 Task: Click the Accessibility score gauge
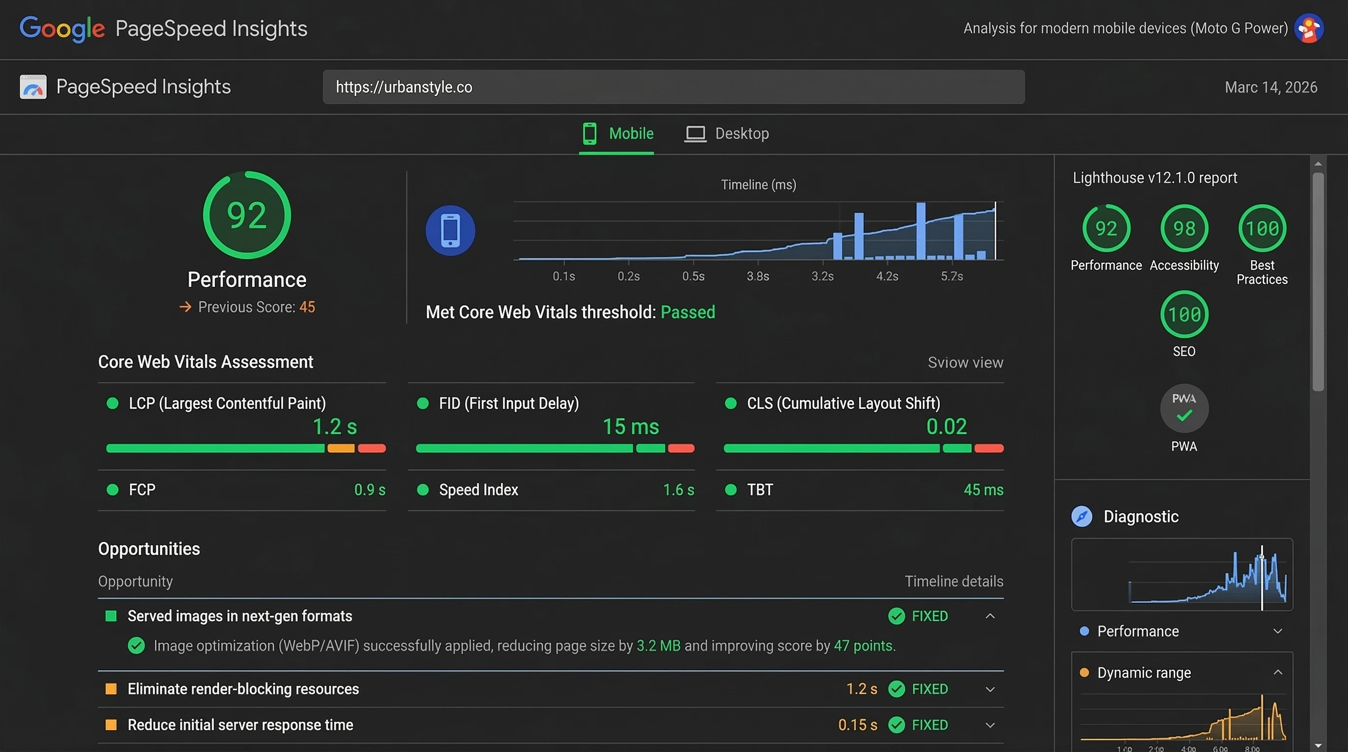click(1184, 229)
